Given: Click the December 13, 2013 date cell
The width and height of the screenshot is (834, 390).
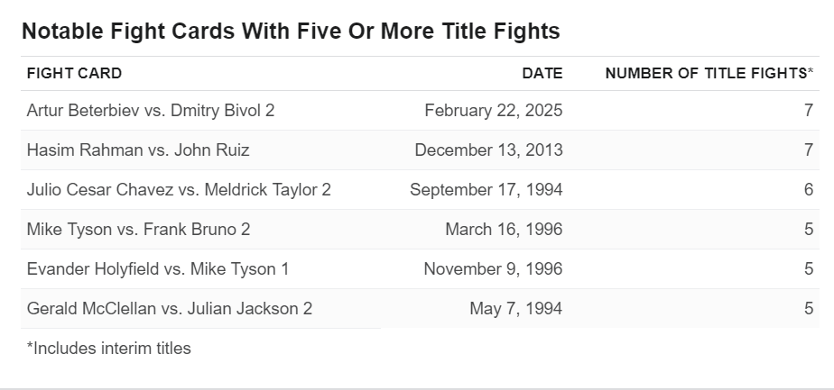Looking at the screenshot, I should 488,150.
